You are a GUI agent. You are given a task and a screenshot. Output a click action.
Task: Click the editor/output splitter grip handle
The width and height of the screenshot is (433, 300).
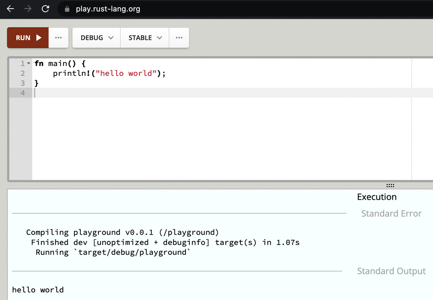(390, 185)
